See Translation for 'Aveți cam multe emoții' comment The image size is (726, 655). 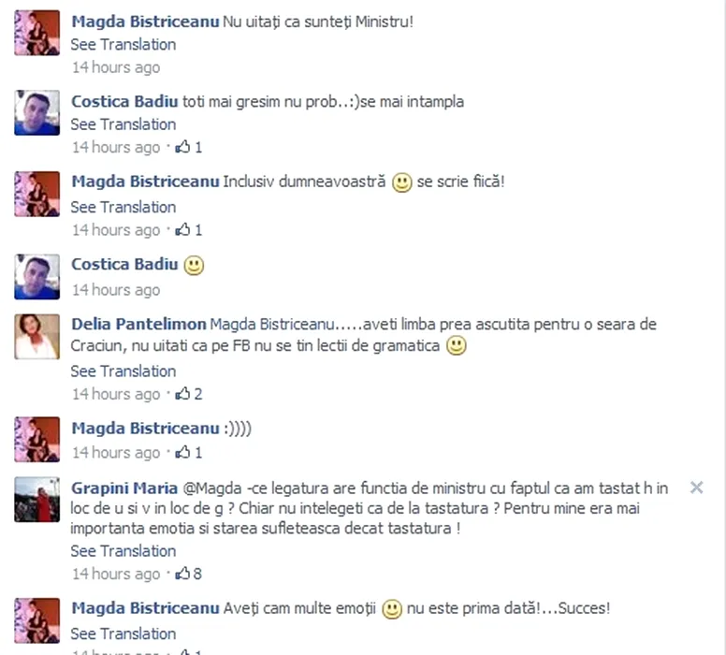coord(123,633)
